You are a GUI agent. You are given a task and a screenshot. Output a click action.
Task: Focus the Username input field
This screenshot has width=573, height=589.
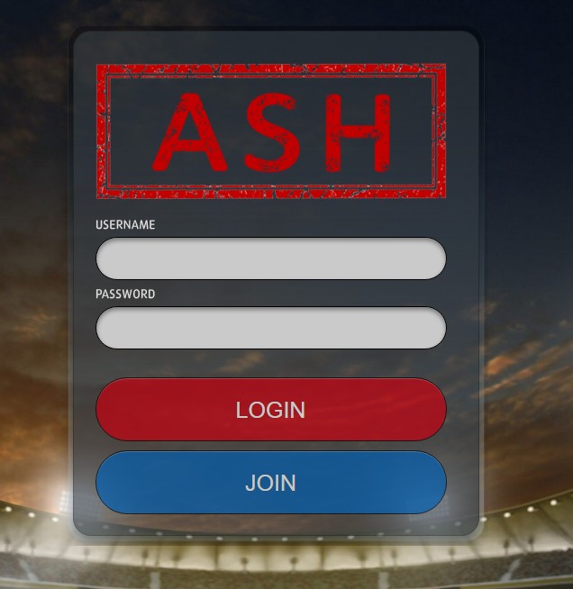pyautogui.click(x=271, y=258)
